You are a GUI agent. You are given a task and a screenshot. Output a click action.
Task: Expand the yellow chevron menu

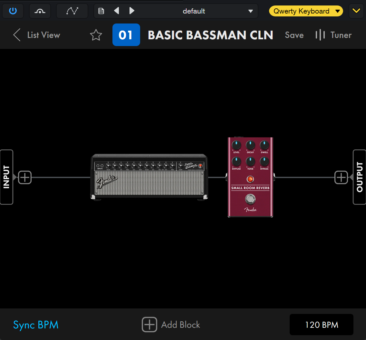point(356,11)
